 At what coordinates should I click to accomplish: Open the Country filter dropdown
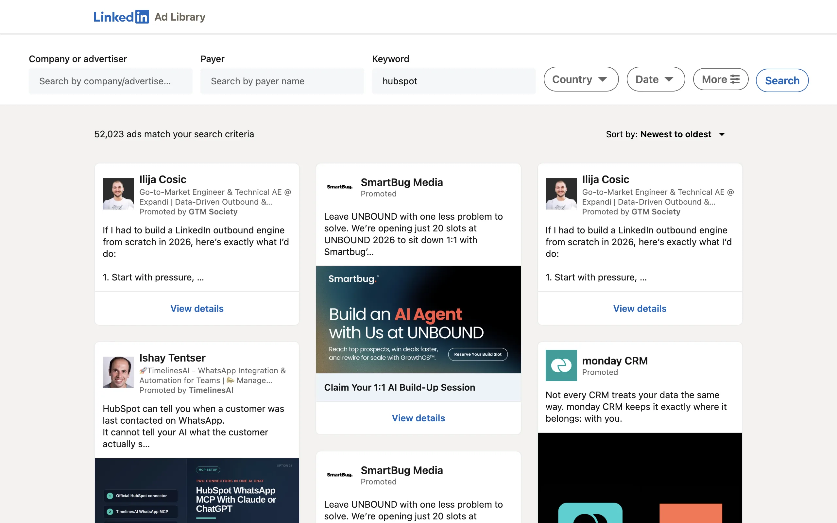pyautogui.click(x=581, y=79)
